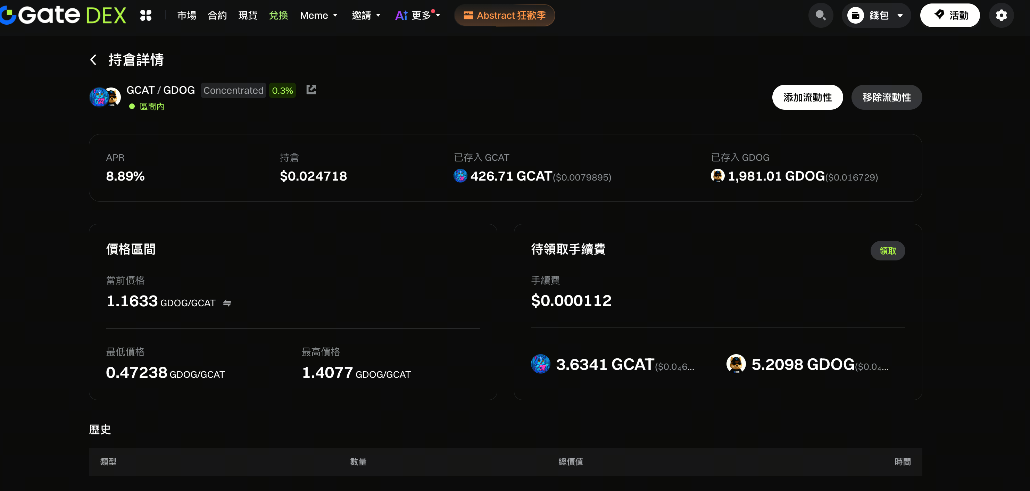Open the Abstract 狂歡季 promo banner
This screenshot has width=1030, height=491.
point(504,15)
